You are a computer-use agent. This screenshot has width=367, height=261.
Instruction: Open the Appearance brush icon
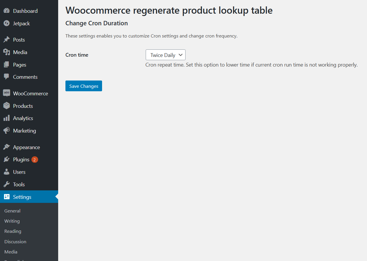click(6, 147)
